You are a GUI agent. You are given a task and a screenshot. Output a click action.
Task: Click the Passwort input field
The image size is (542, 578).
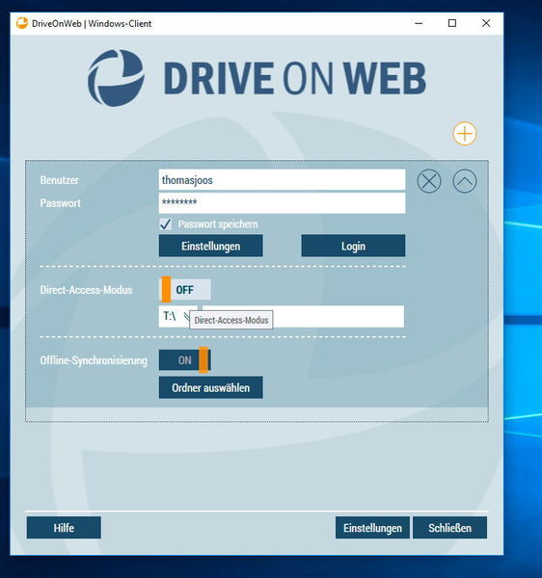(x=282, y=202)
